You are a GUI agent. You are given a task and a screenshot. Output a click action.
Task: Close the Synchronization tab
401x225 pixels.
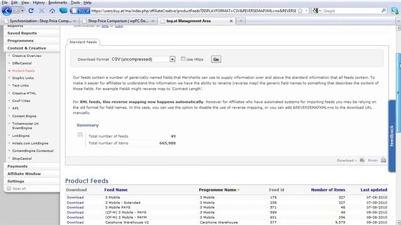pos(75,21)
